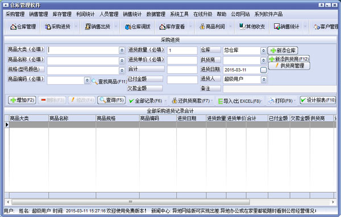Viewport: 341px width, 217px height.
Task: Click the 合计 input field
Action: coord(182,70)
